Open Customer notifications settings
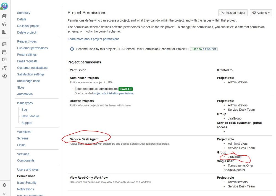276x196 pixels. pyautogui.click(x=32, y=68)
